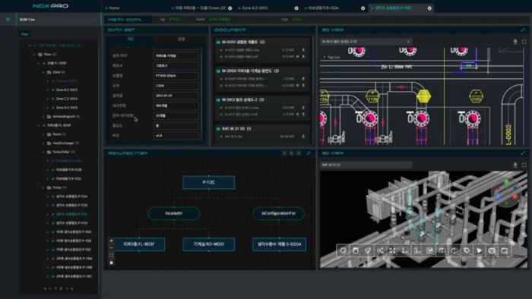
Task: Collapse the Pump folder in BOM tree
Action: 43,187
